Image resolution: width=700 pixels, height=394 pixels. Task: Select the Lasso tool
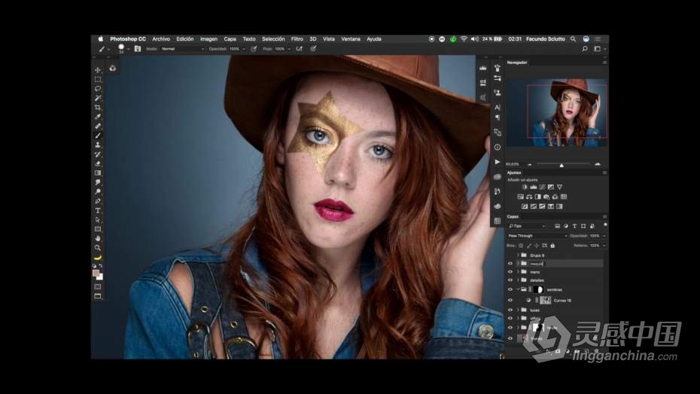coord(98,89)
